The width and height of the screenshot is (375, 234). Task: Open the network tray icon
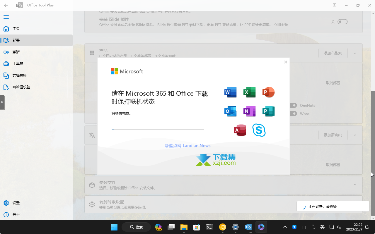click(x=332, y=227)
